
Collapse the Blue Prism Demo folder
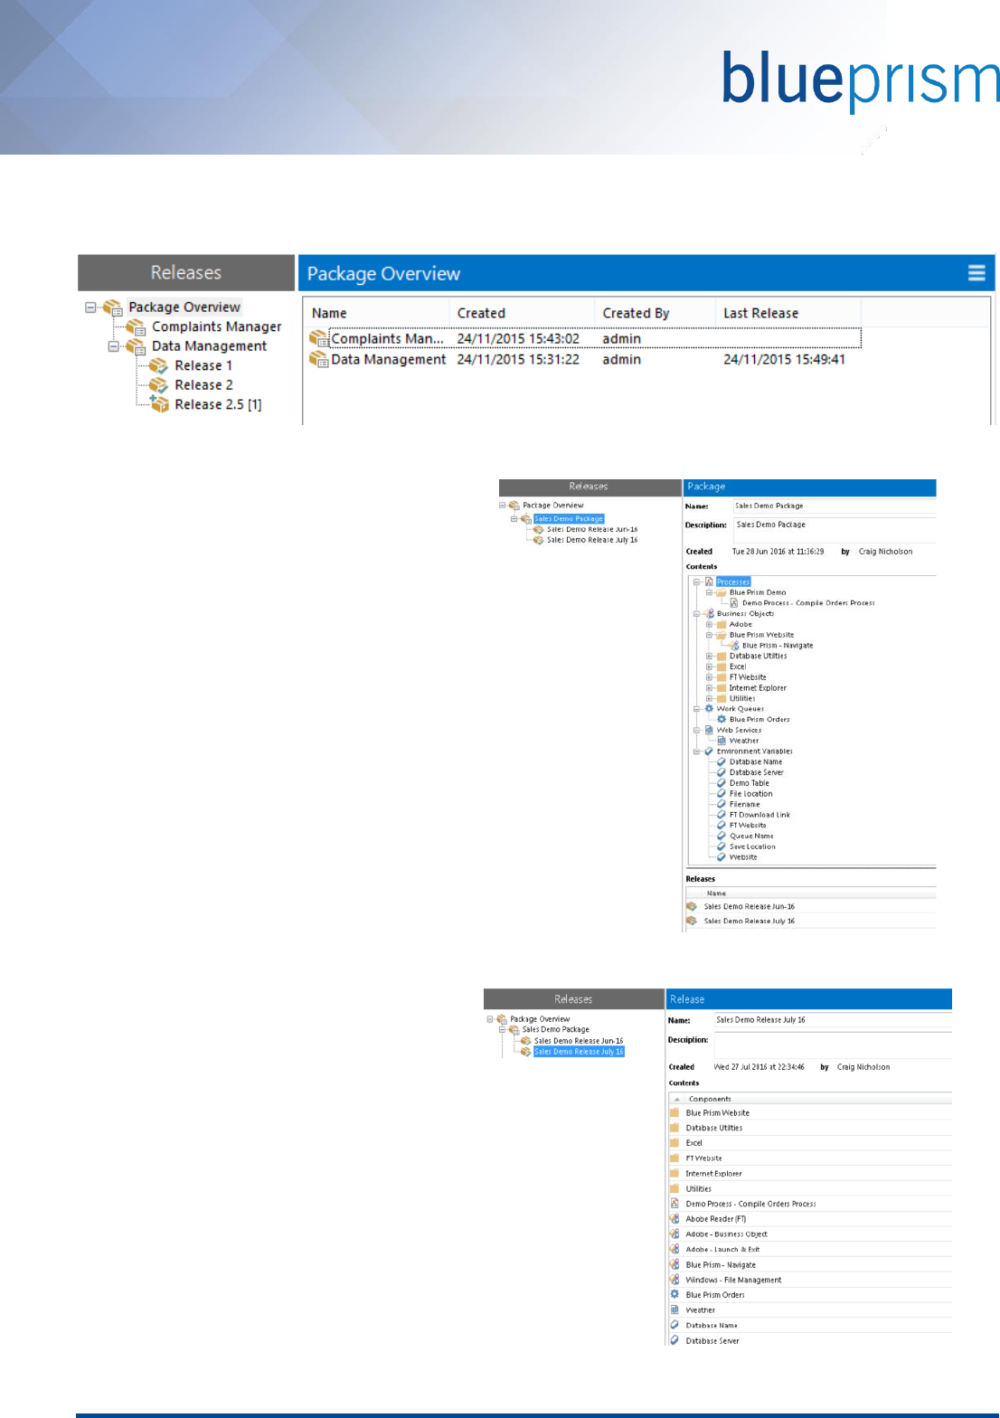tap(710, 592)
